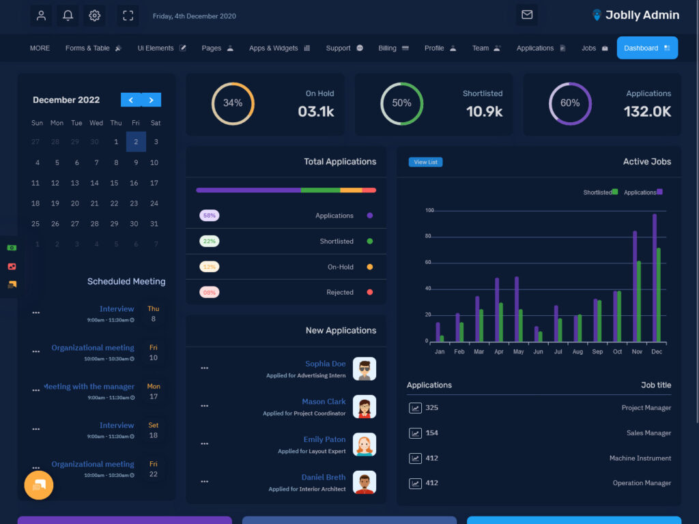This screenshot has width=699, height=524.
Task: Click the Joblly Admin logo
Action: pyautogui.click(x=636, y=15)
